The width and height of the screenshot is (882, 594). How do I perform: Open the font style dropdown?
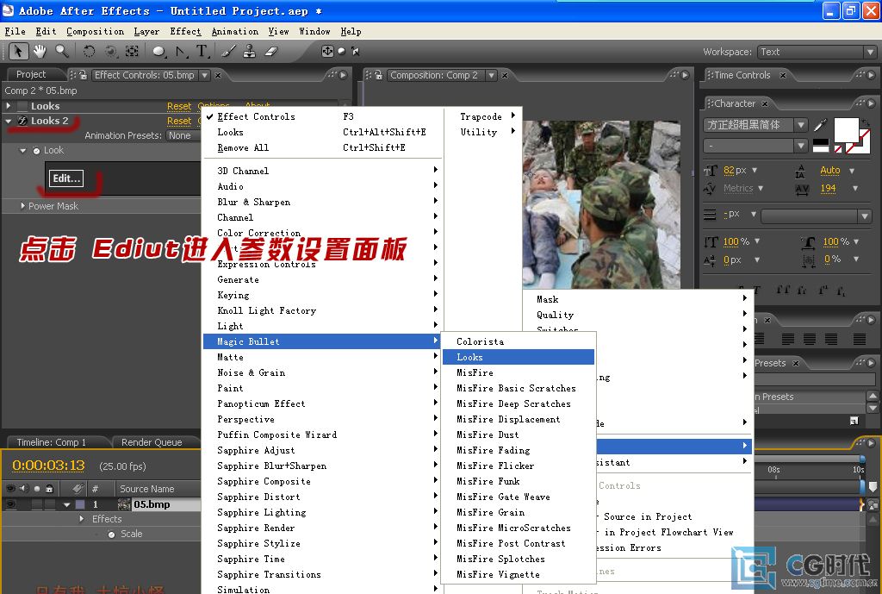[x=802, y=146]
